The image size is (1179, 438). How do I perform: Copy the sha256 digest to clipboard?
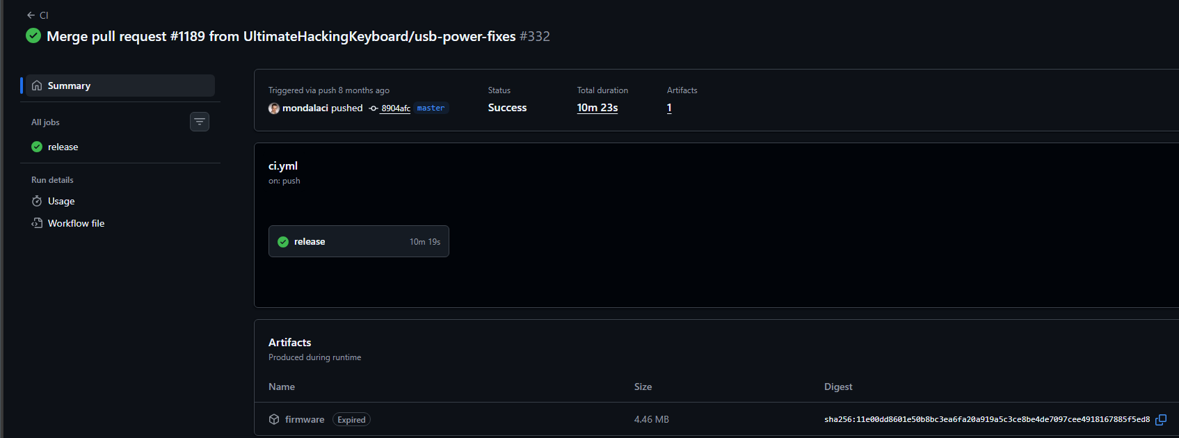coord(1161,420)
